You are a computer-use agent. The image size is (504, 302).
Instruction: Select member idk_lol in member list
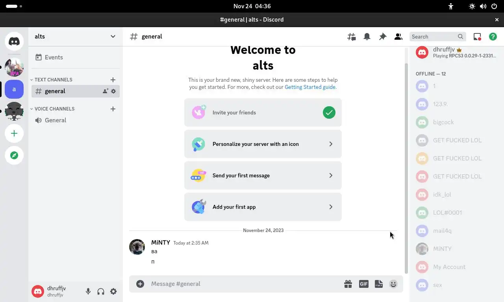tap(457, 195)
